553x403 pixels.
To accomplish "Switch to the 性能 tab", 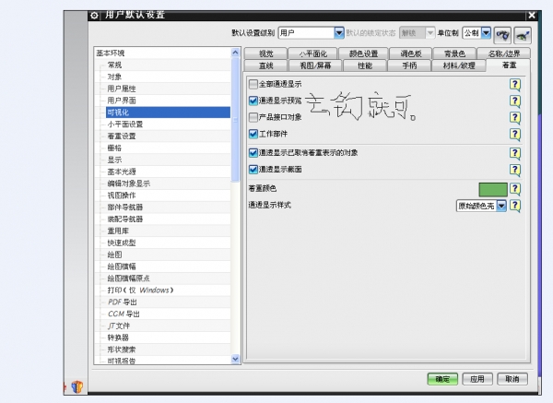I will point(365,65).
